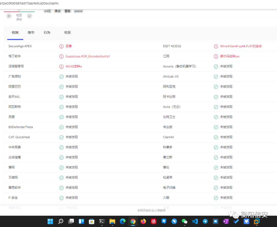Open the 行为 behavior tab
The width and height of the screenshot is (277, 227).
(x=47, y=33)
